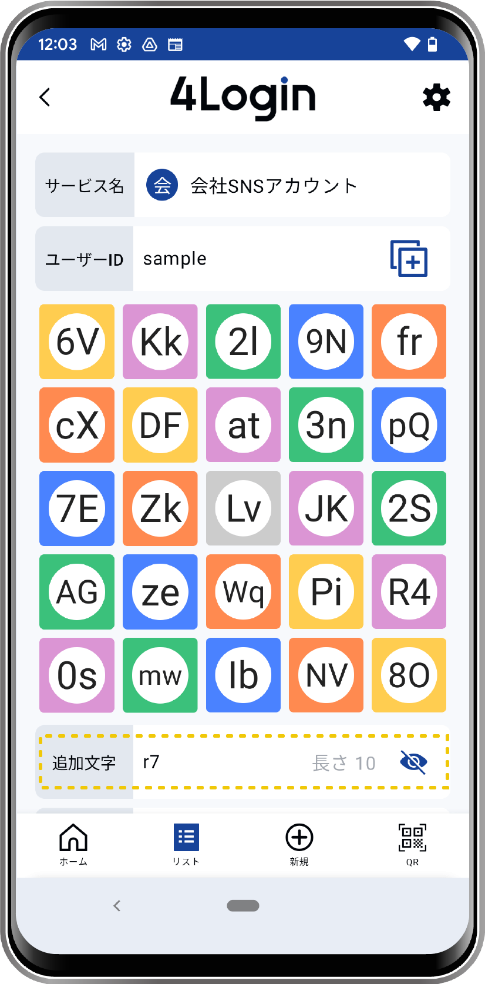
Task: Go to the ホーム tab
Action: pyautogui.click(x=73, y=844)
